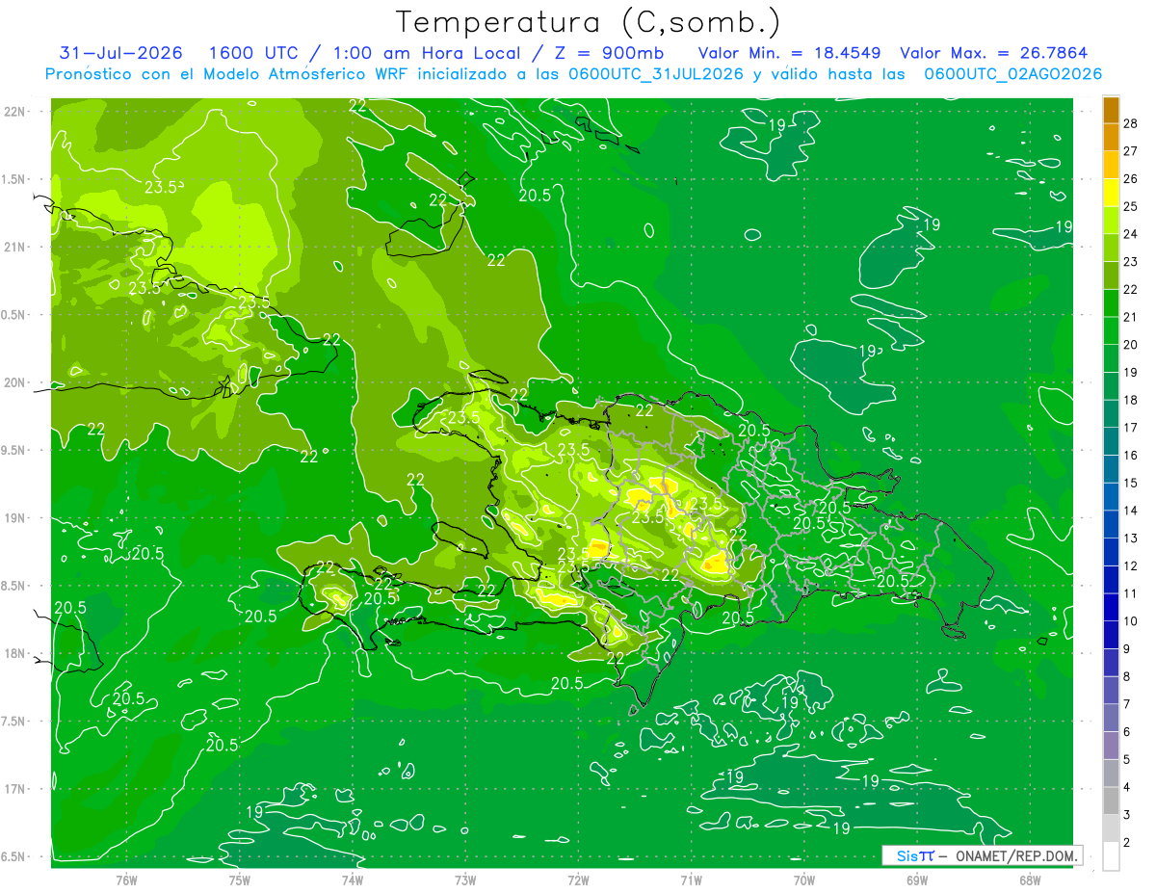1156x893 pixels.
Task: Click the 'ONAMET/REP.DOM.' logo box
Action: pos(982,855)
